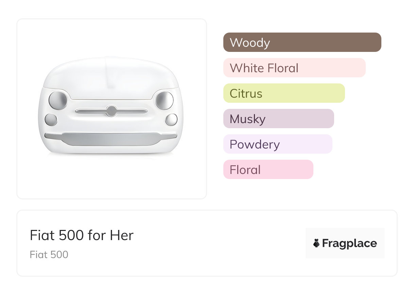Viewport: 414px width, 293px height.
Task: Click the silver bumper strip on bottle
Action: [x=111, y=139]
